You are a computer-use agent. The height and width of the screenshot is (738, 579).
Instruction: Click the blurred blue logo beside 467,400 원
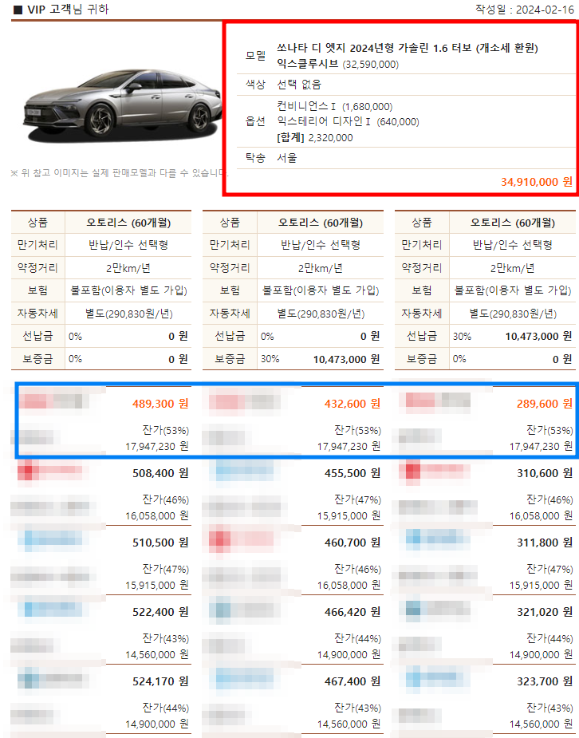click(245, 679)
